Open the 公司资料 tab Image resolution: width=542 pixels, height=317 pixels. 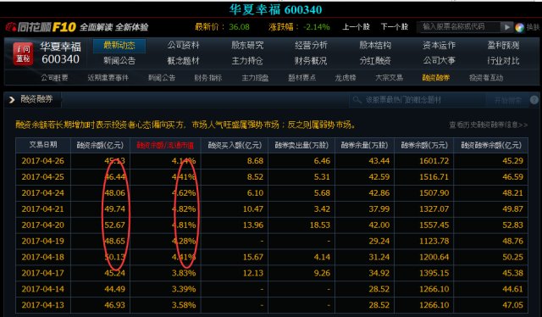coord(183,45)
